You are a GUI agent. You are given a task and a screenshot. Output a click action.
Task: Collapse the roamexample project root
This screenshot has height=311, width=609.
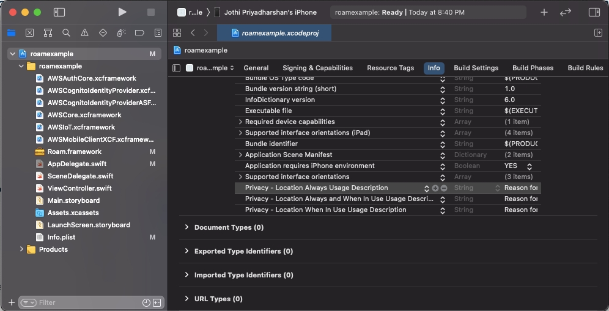coord(12,54)
